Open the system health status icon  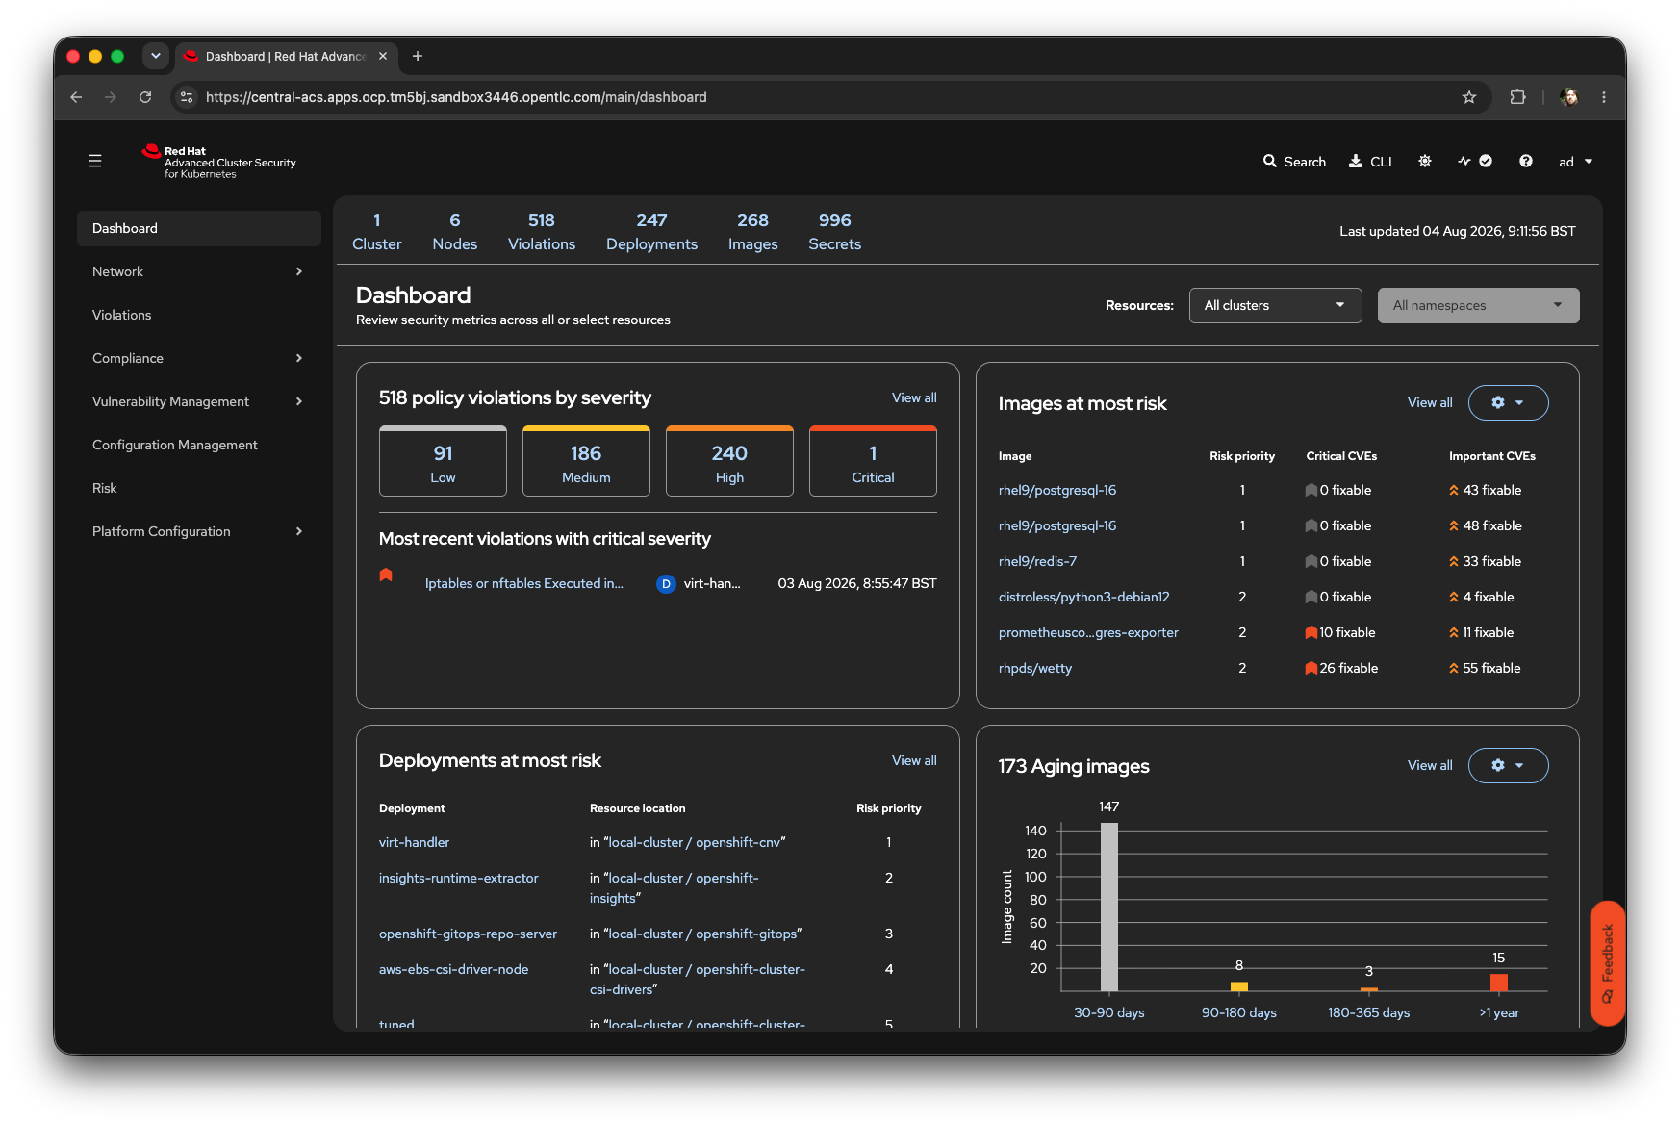pyautogui.click(x=1474, y=161)
